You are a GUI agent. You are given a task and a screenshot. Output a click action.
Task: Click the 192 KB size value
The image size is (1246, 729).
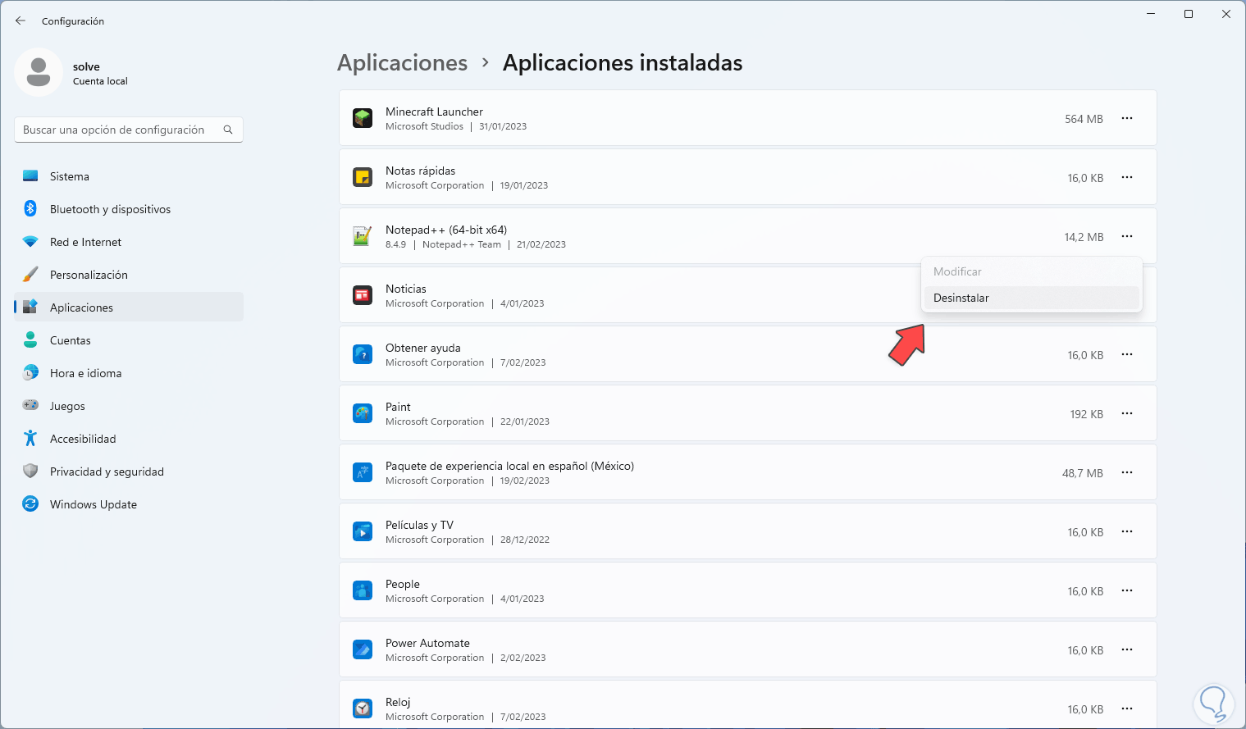click(1087, 414)
